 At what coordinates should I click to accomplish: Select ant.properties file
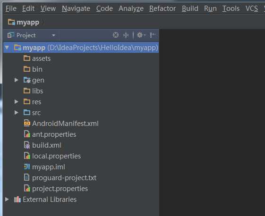coord(54,134)
